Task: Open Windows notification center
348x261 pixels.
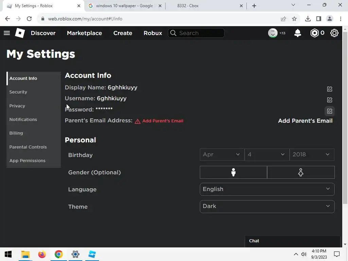Action: pos(337,254)
